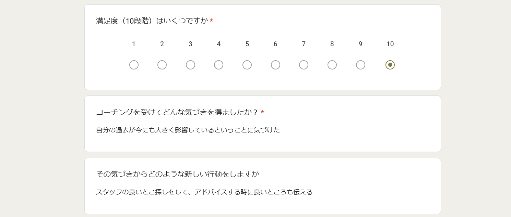The width and height of the screenshot is (511, 217).
Task: Click the number 1 scale label
Action: pos(134,44)
